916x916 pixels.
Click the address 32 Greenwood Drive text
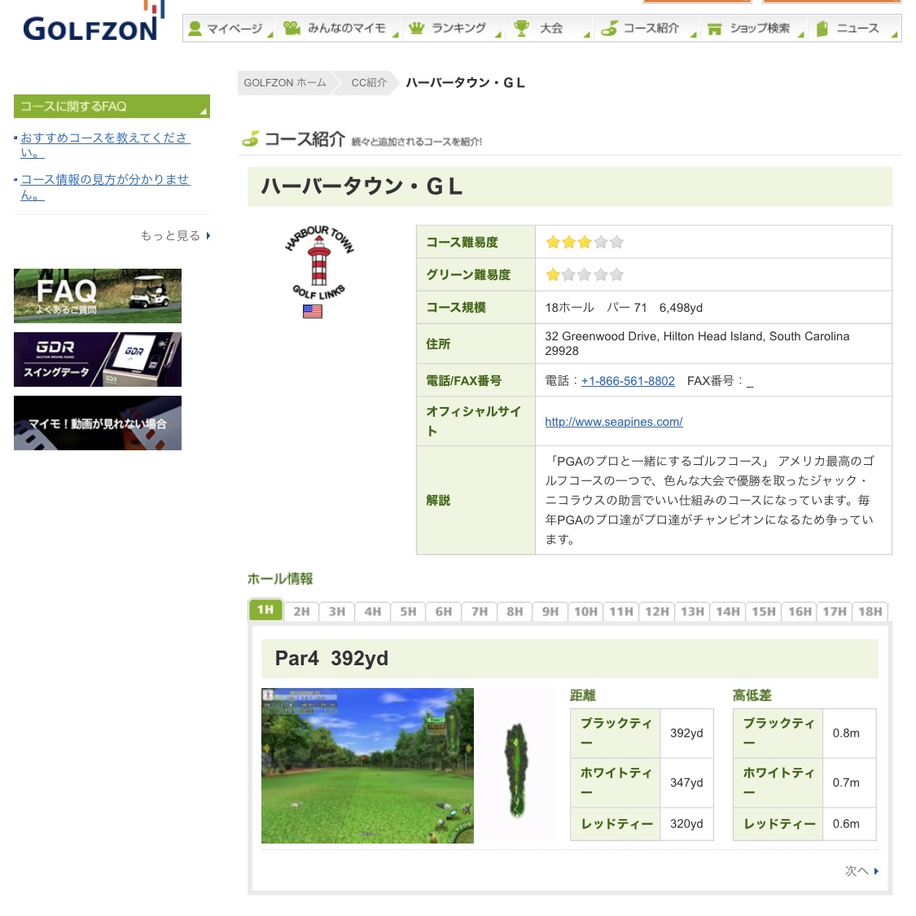[x=697, y=344]
